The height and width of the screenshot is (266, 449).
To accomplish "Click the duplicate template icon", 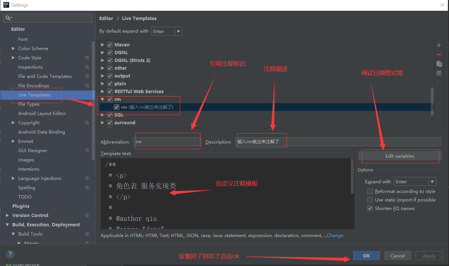I will click(x=439, y=64).
